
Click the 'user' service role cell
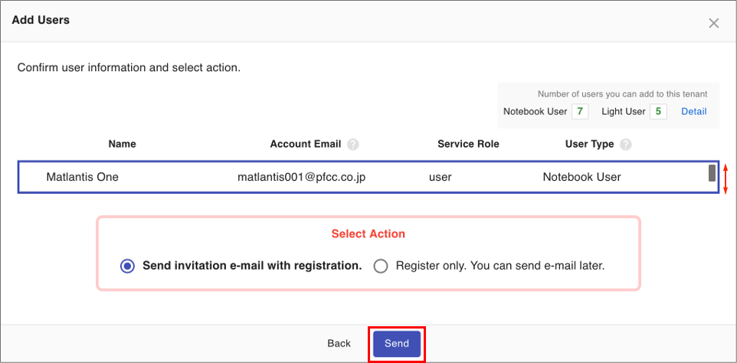click(440, 177)
